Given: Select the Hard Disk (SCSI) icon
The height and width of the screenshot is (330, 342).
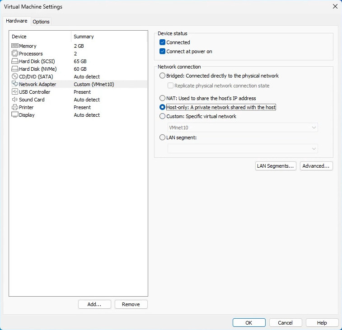Looking at the screenshot, I should click(x=14, y=61).
